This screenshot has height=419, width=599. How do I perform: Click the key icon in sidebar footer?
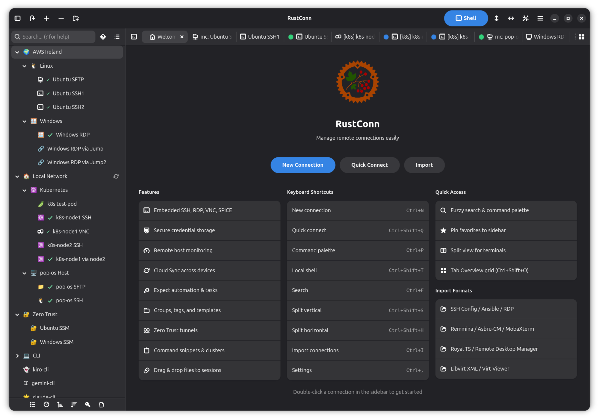pyautogui.click(x=88, y=405)
